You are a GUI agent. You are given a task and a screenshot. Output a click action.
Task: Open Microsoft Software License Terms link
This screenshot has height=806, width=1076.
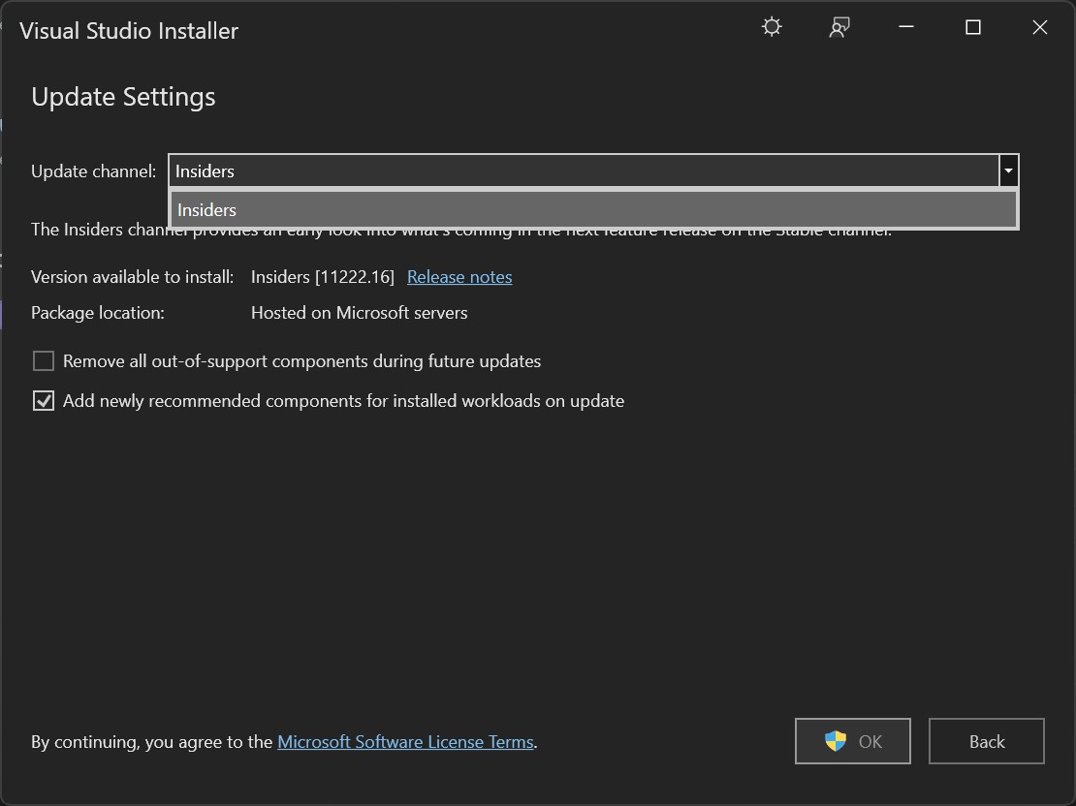click(405, 741)
